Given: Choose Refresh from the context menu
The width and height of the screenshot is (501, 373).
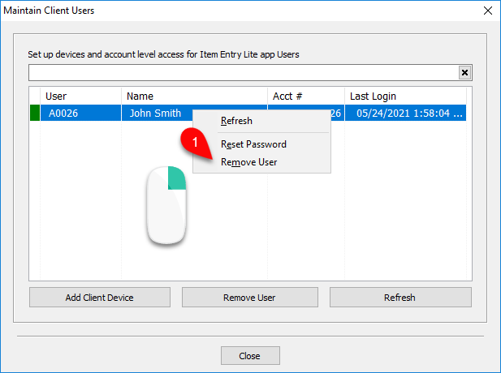Looking at the screenshot, I should 236,121.
